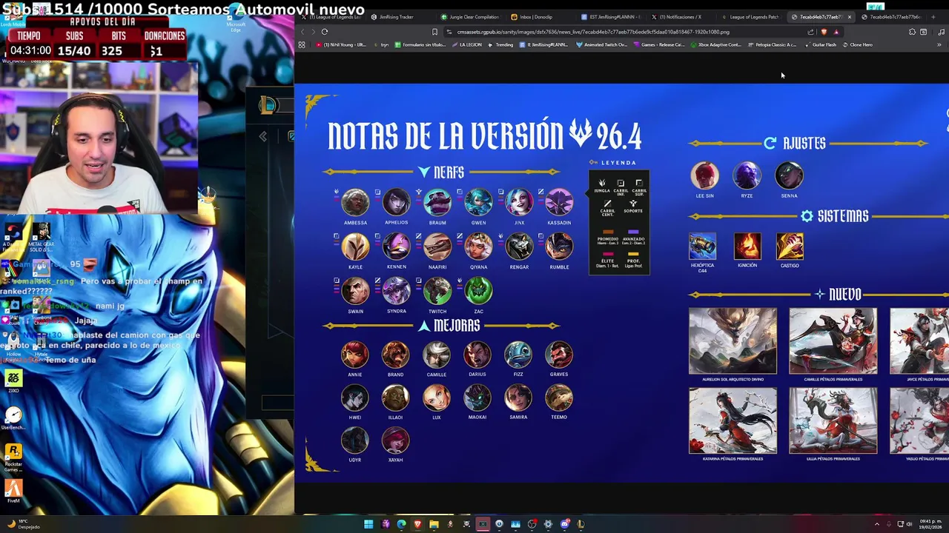Click the Annie portrait in Mejoras

point(355,355)
